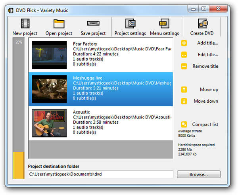Click the Menu settings label
238x195 pixels.
(165, 33)
